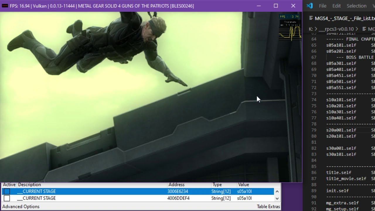
Task: Click the Type column header
Action: point(217,185)
